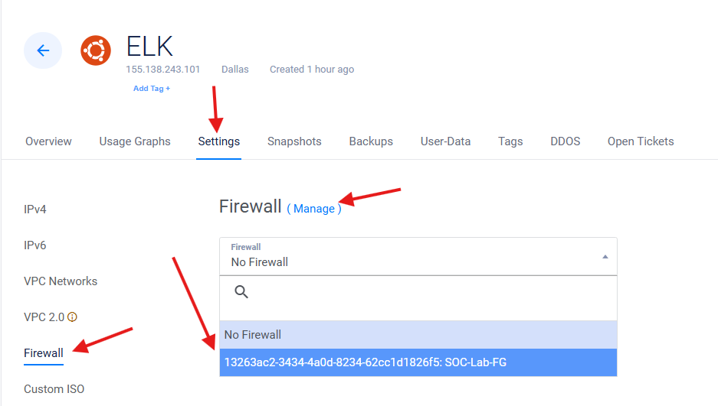Open the Overview tab
This screenshot has height=406, width=718.
(x=48, y=141)
